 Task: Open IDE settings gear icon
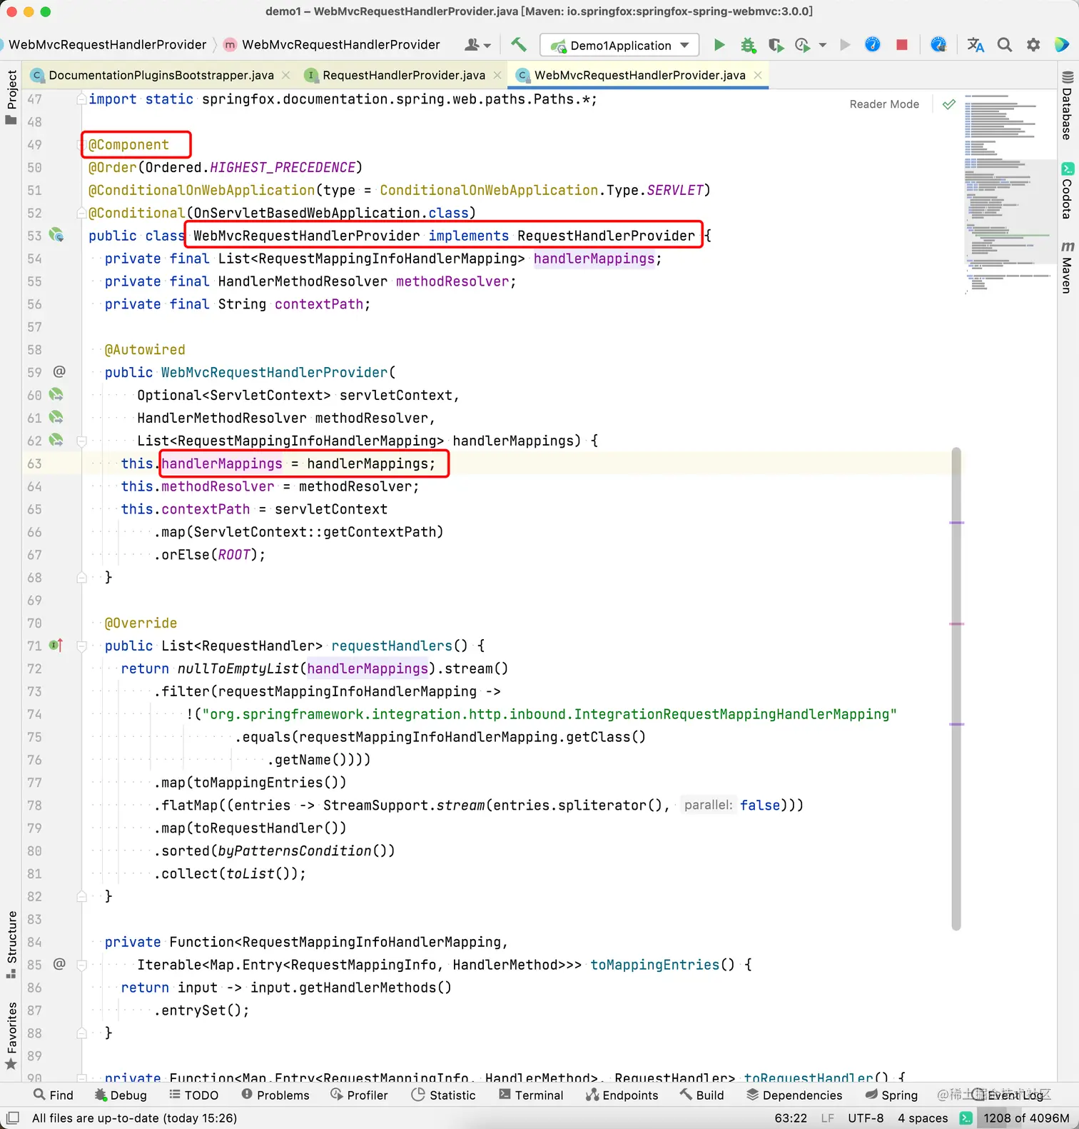coord(1033,45)
